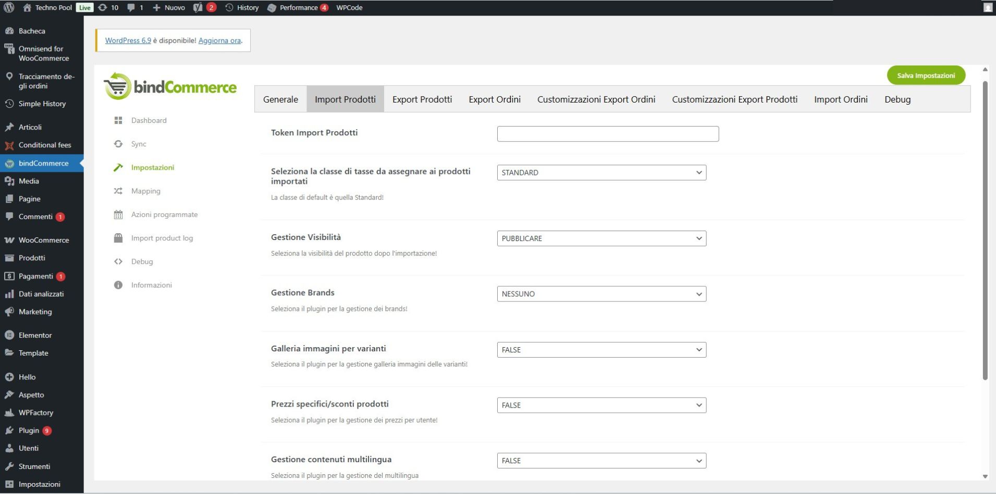
Task: Open the Gestione Visibilità dropdown
Action: coord(601,238)
